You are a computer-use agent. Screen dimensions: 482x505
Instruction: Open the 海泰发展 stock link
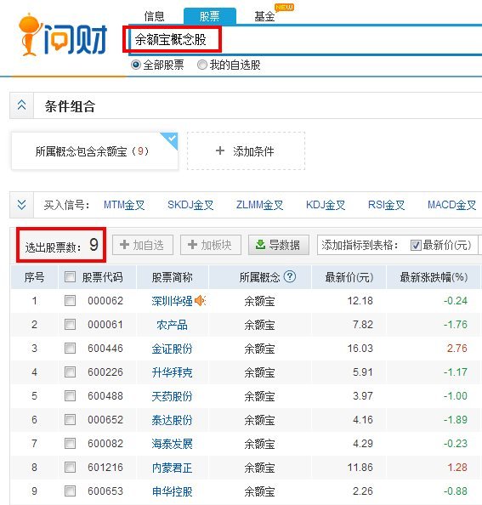(x=172, y=444)
